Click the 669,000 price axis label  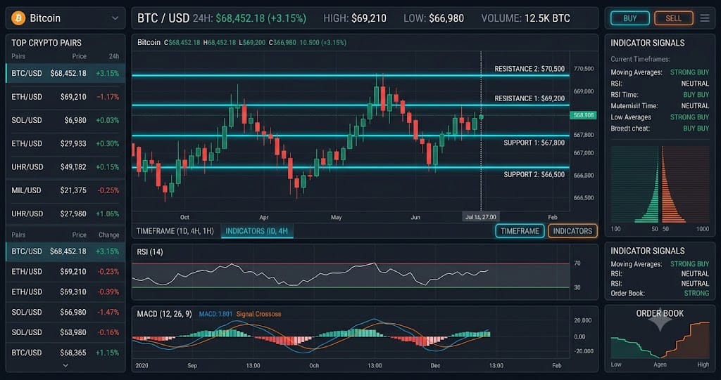point(584,91)
